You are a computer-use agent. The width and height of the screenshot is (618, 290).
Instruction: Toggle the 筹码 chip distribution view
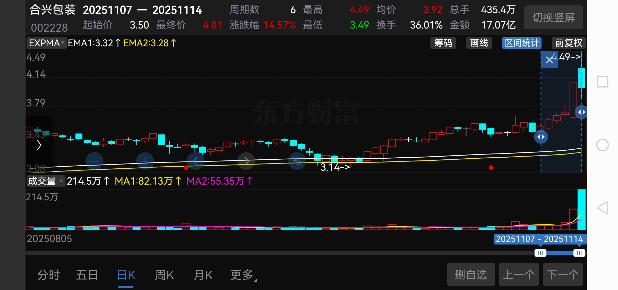(x=443, y=43)
